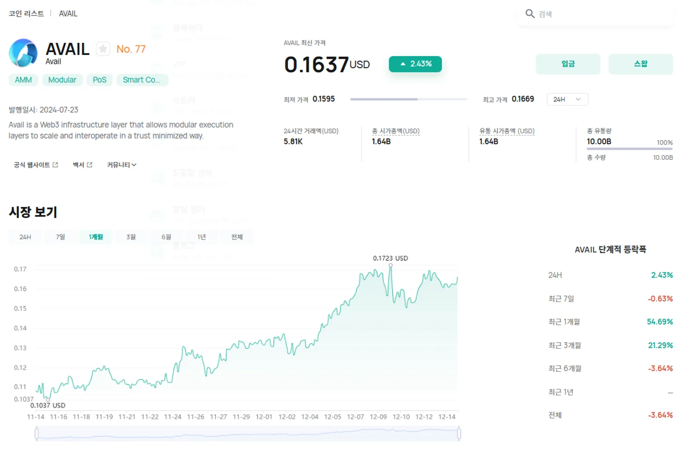Viewport: 692px width, 454px height.
Task: Select the 24H chart tab
Action: [x=25, y=237]
